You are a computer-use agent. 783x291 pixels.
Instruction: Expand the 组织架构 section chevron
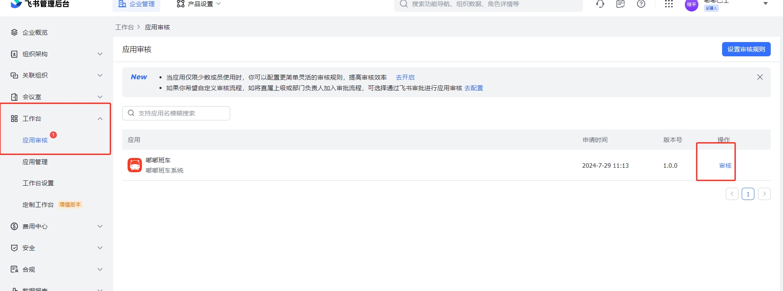click(100, 54)
